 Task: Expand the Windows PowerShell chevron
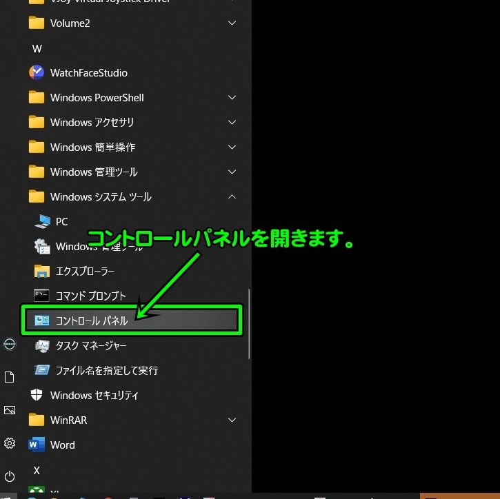point(232,97)
